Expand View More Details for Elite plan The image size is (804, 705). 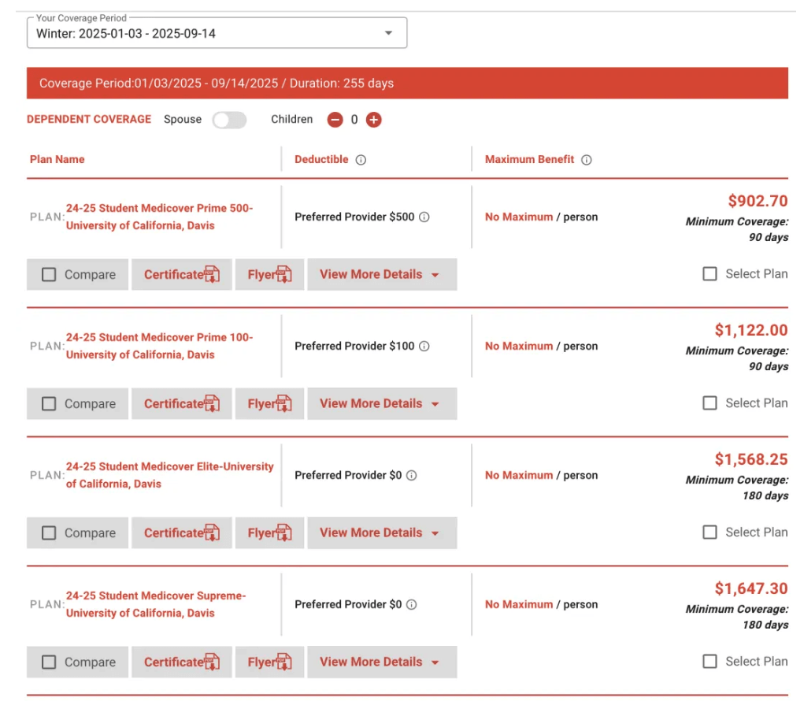(x=382, y=533)
